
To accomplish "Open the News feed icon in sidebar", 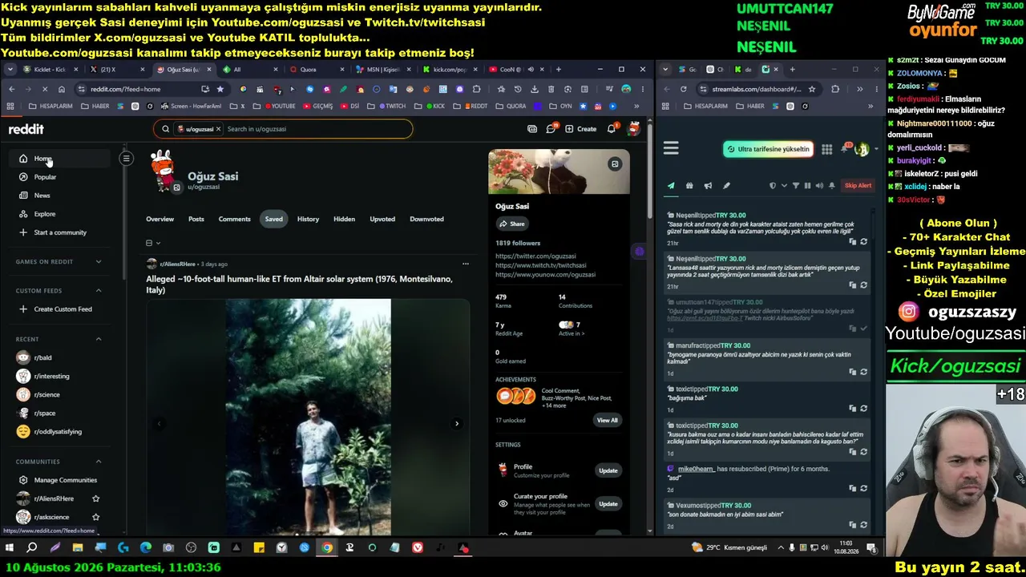I will 23,196.
